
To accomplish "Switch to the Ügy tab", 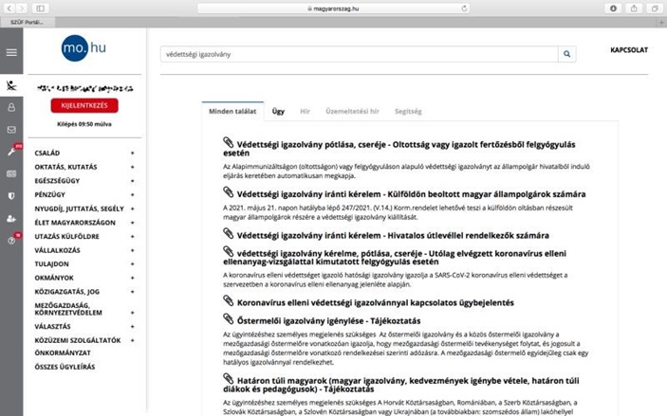I will point(278,111).
